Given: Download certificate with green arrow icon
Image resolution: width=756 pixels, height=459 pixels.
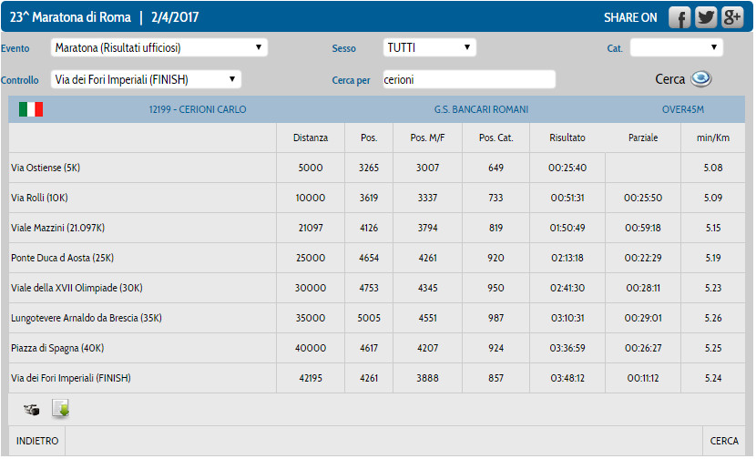Looking at the screenshot, I should (x=61, y=410).
